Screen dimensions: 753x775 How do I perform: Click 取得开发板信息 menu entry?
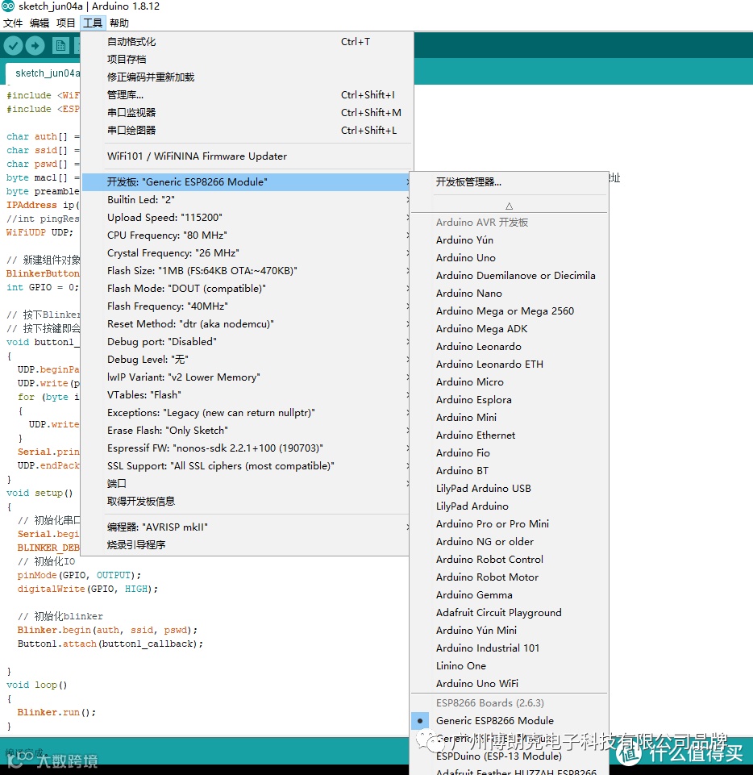[246, 501]
